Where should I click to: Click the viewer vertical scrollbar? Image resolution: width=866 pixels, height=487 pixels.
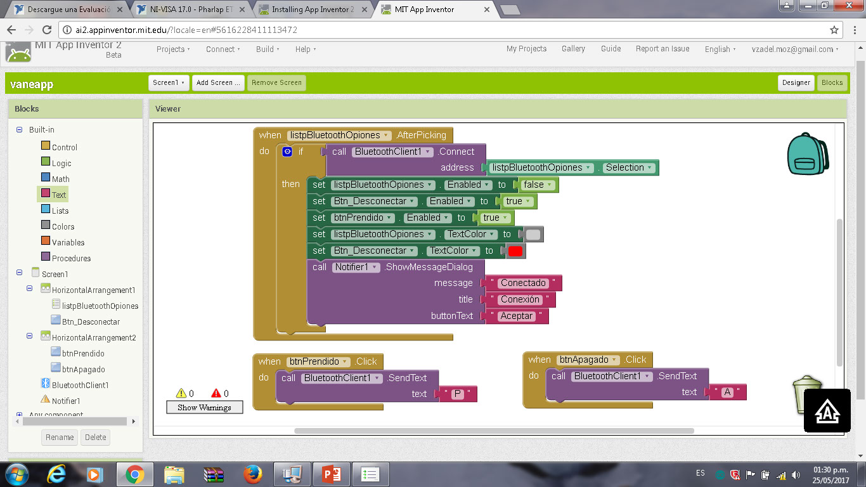click(x=839, y=292)
